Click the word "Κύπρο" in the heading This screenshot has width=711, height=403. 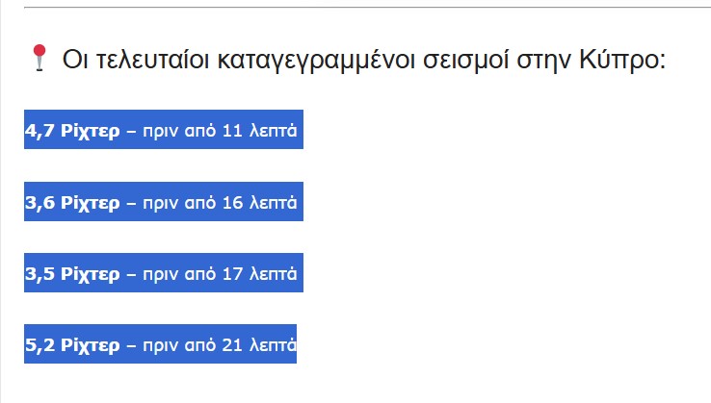[x=624, y=60]
